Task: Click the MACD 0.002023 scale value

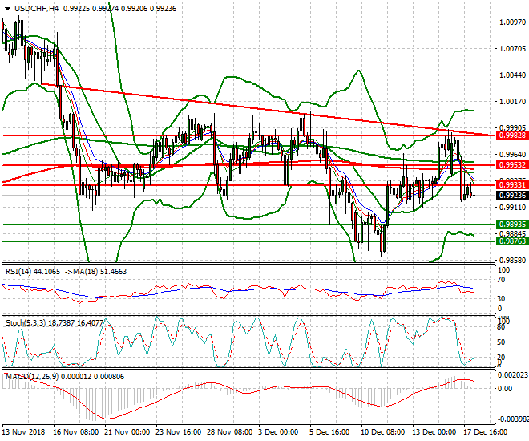Action: tap(512, 375)
